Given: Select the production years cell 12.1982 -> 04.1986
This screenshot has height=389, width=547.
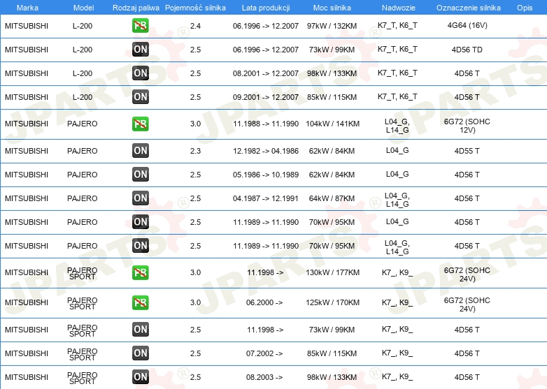Looking at the screenshot, I should (x=266, y=151).
